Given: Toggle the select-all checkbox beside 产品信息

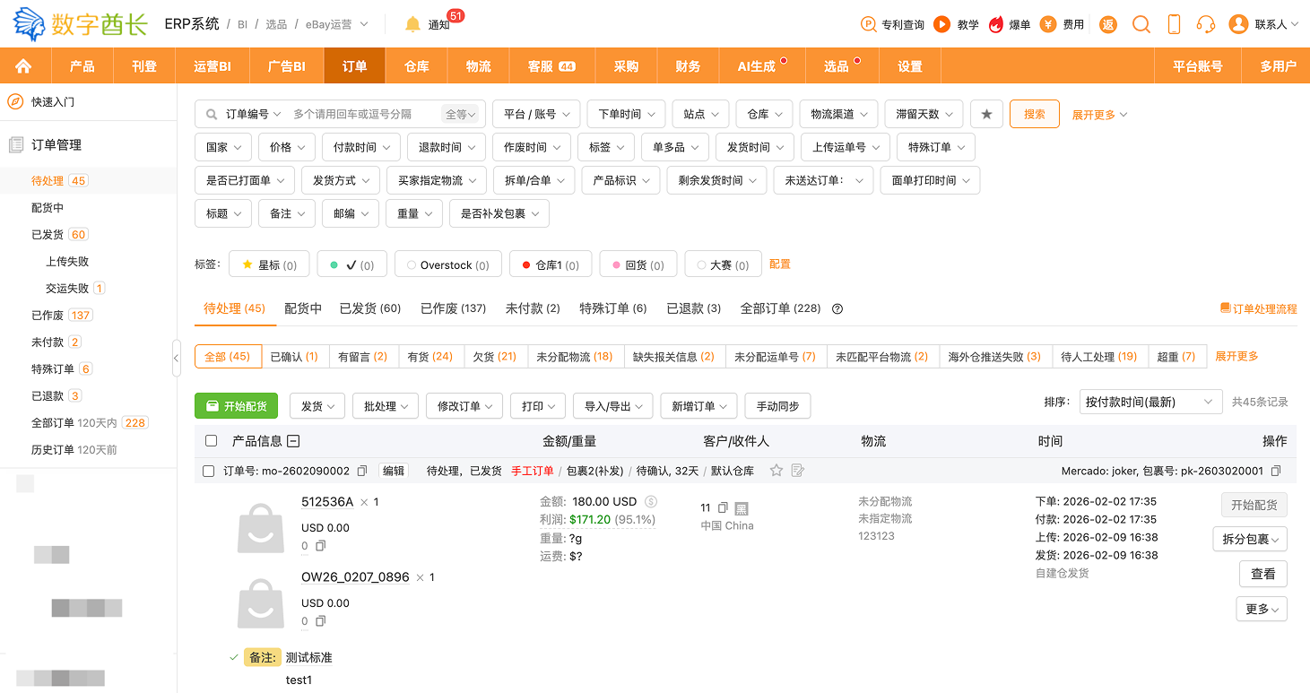Looking at the screenshot, I should [x=212, y=440].
